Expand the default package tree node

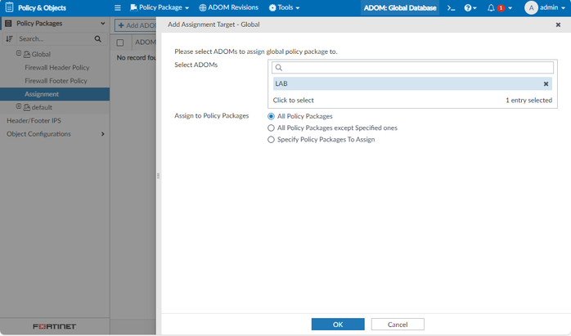[x=18, y=107]
